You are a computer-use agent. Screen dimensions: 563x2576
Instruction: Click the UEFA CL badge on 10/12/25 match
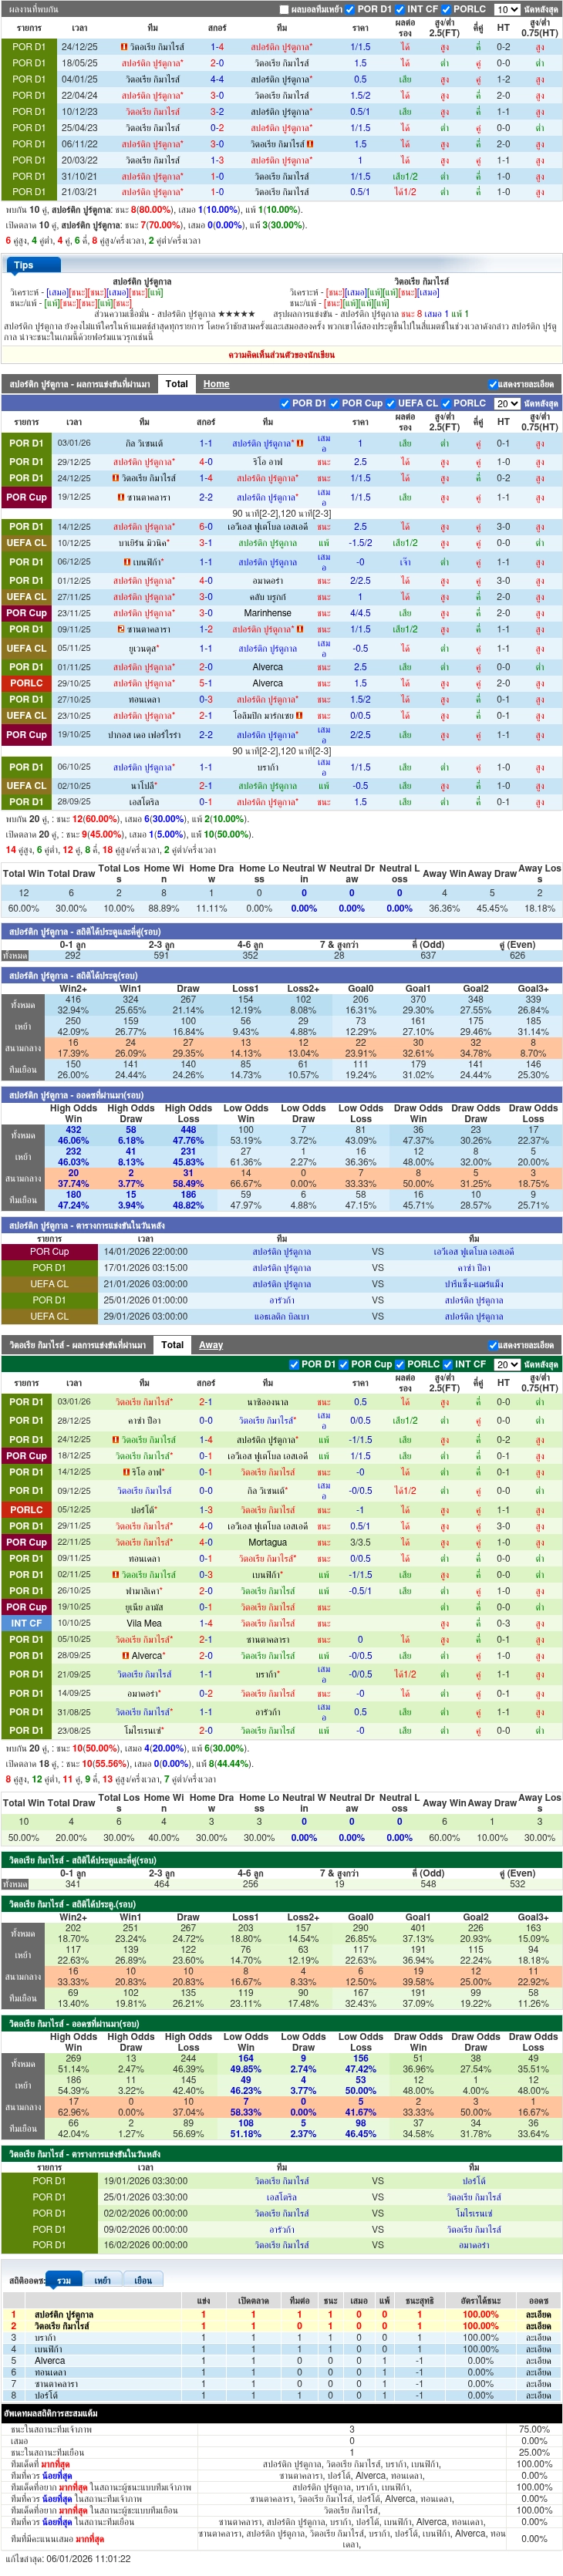pyautogui.click(x=27, y=543)
